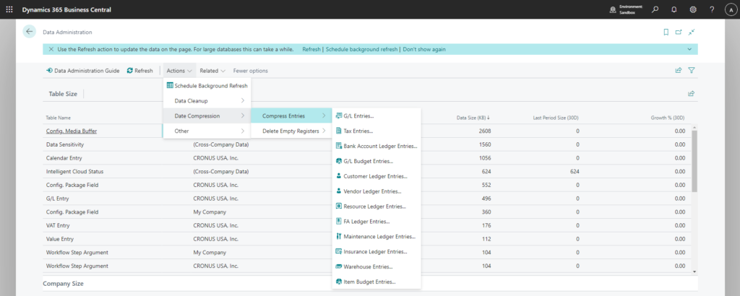Collapse the page with the shrink icon
740x296 pixels.
coord(692,32)
